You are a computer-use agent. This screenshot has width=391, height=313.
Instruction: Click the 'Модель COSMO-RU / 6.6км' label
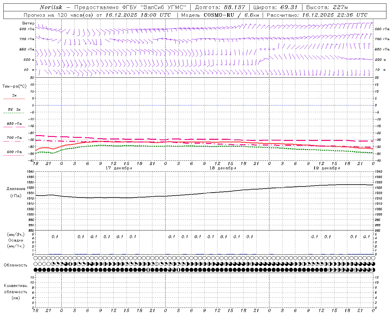pos(220,15)
